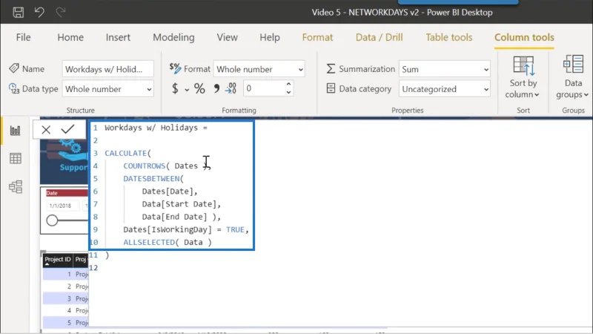
Task: Click Dates[IsWorkingDay] on line 9
Action: pyautogui.click(x=168, y=229)
